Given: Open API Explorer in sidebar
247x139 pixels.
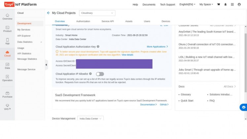Looking at the screenshot, I should point(24,36).
